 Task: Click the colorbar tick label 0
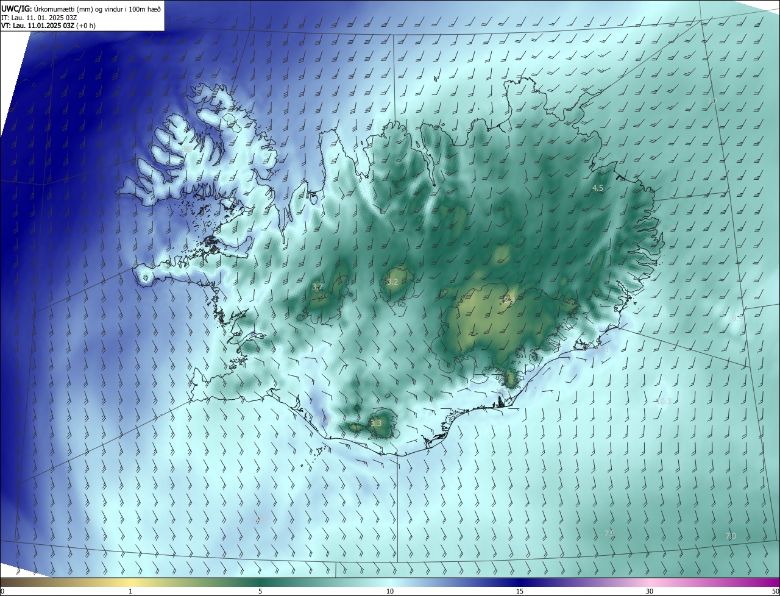tap(2, 591)
